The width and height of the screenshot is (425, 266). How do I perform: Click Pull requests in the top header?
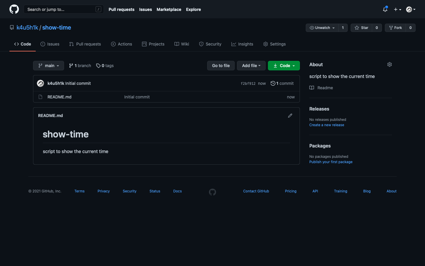point(121,9)
